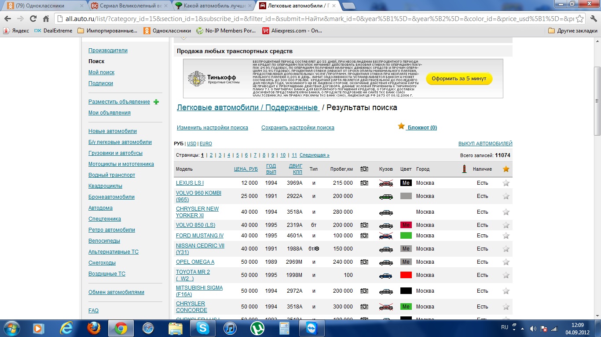This screenshot has width=601, height=337.
Task: Click red color swatch for TOYOTA MR 2
Action: point(406,275)
